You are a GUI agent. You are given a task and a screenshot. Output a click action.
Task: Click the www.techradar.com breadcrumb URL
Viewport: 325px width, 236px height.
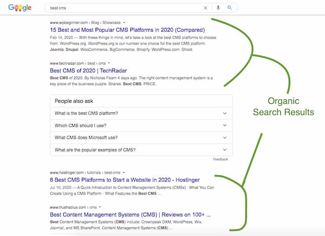78,63
